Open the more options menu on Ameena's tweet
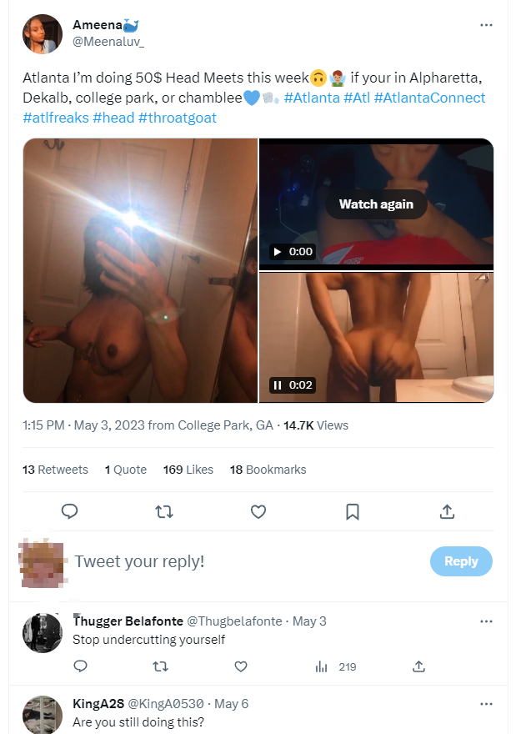The image size is (531, 734). coord(486,25)
